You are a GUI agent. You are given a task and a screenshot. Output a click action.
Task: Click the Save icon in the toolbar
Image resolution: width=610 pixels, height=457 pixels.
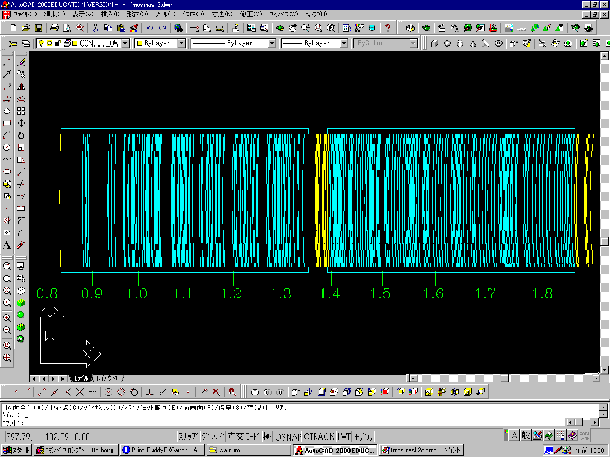tap(39, 28)
